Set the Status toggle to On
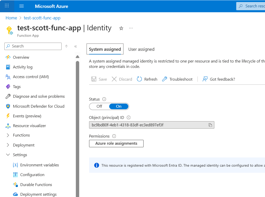Viewport: 265px width, 197px height. (119, 106)
